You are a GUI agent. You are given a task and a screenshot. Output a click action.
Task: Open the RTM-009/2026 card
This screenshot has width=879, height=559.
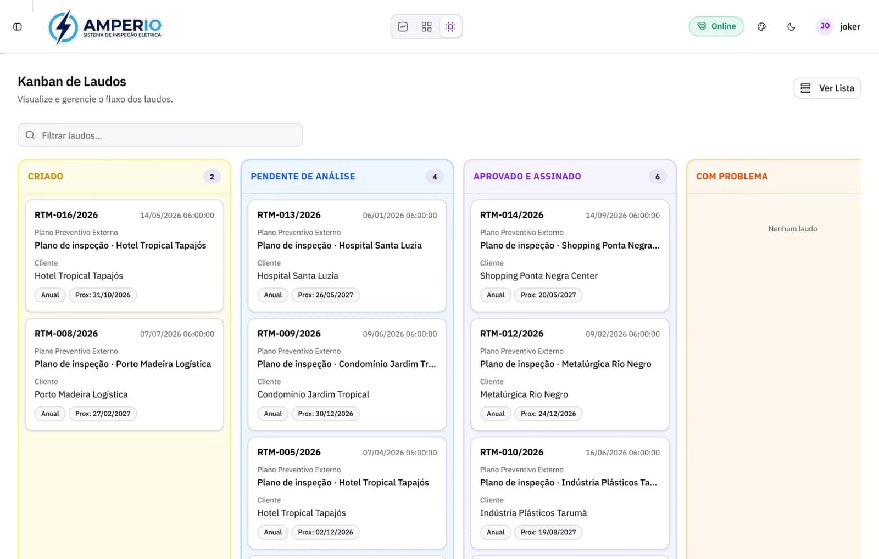347,374
